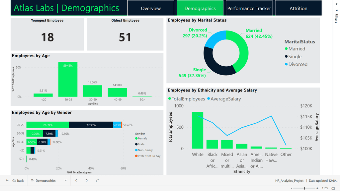Go to the next report page
340x191 pixels.
(87, 180)
